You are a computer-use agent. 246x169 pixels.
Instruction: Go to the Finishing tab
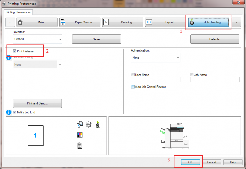[x=123, y=22]
